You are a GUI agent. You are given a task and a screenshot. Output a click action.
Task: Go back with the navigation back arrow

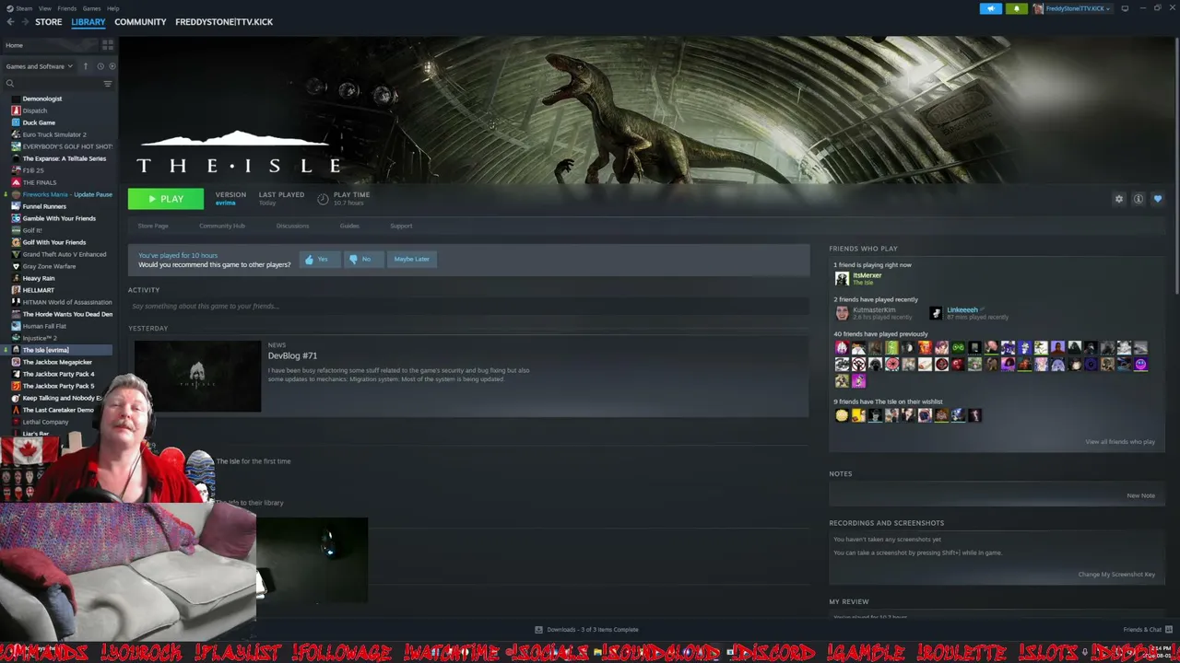pos(10,22)
